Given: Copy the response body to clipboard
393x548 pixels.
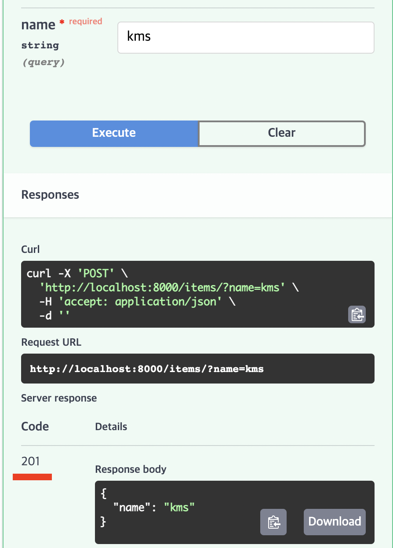Looking at the screenshot, I should 273,522.
